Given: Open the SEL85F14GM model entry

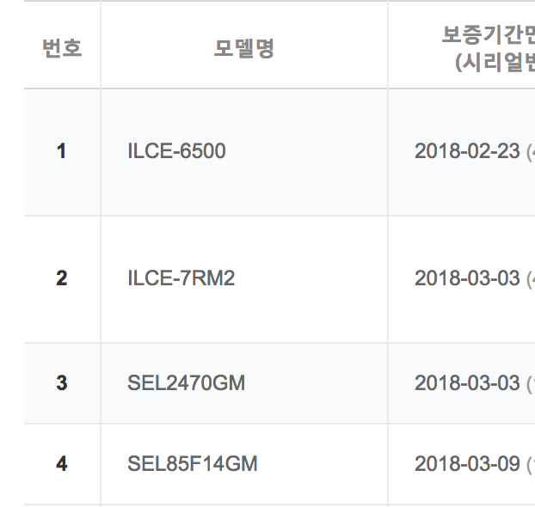Looking at the screenshot, I should [193, 464].
